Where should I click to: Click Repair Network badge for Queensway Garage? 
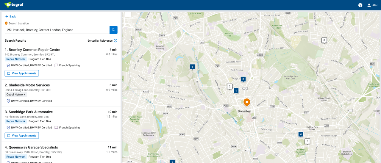point(16,157)
